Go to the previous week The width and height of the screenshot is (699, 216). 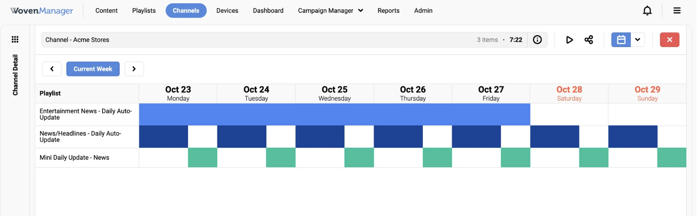[x=52, y=69]
